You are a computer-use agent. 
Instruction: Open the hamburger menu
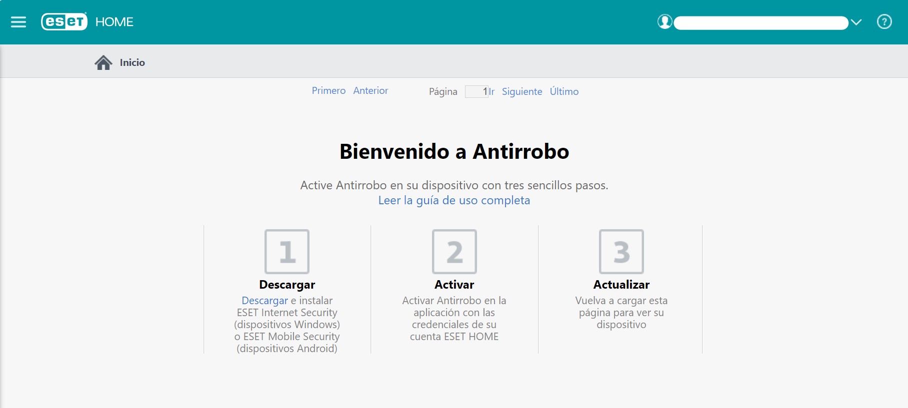[x=18, y=22]
